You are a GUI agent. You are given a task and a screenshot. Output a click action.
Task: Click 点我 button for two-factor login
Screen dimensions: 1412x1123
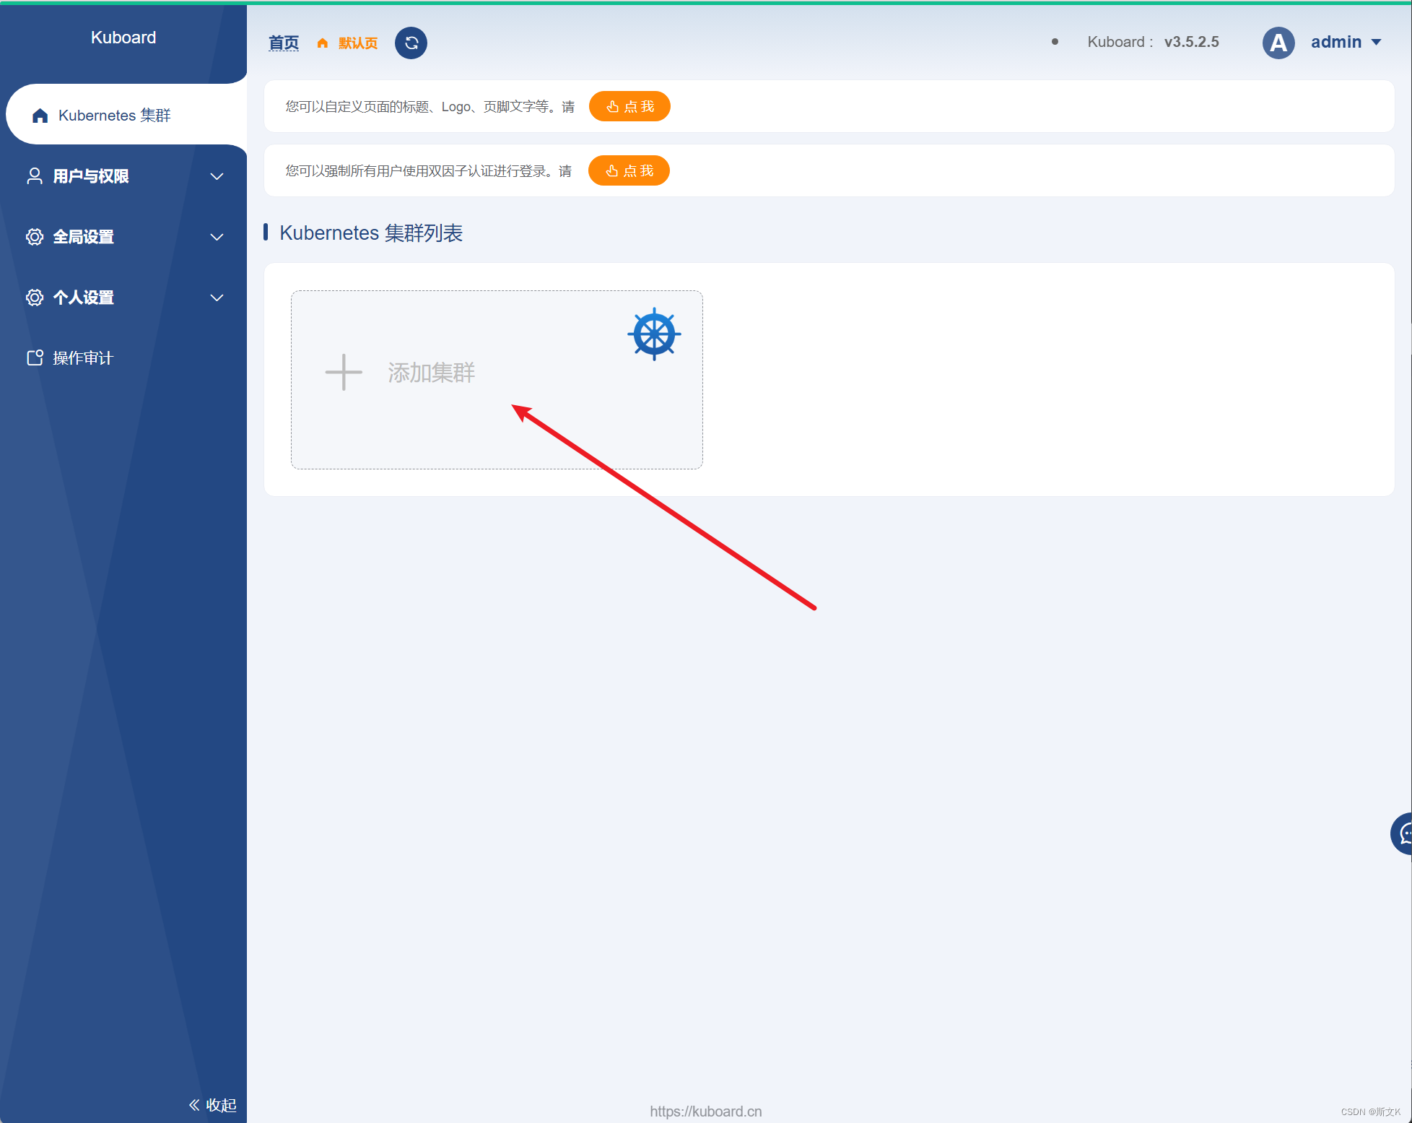point(629,171)
